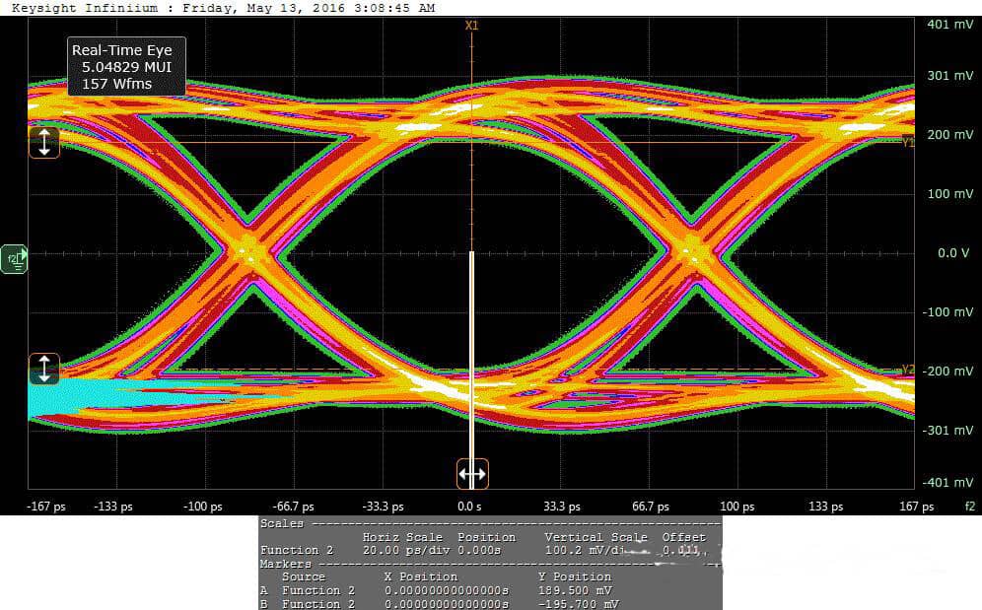Click the Y2 marker vertical drag handle

(x=43, y=369)
